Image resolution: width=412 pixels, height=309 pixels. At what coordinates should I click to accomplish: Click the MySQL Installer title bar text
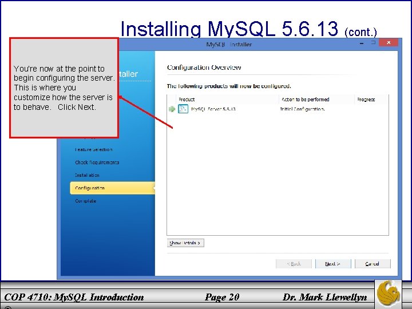(x=229, y=45)
